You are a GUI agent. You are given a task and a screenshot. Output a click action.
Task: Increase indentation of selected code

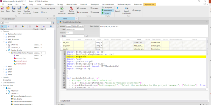pyautogui.click(x=95, y=8)
